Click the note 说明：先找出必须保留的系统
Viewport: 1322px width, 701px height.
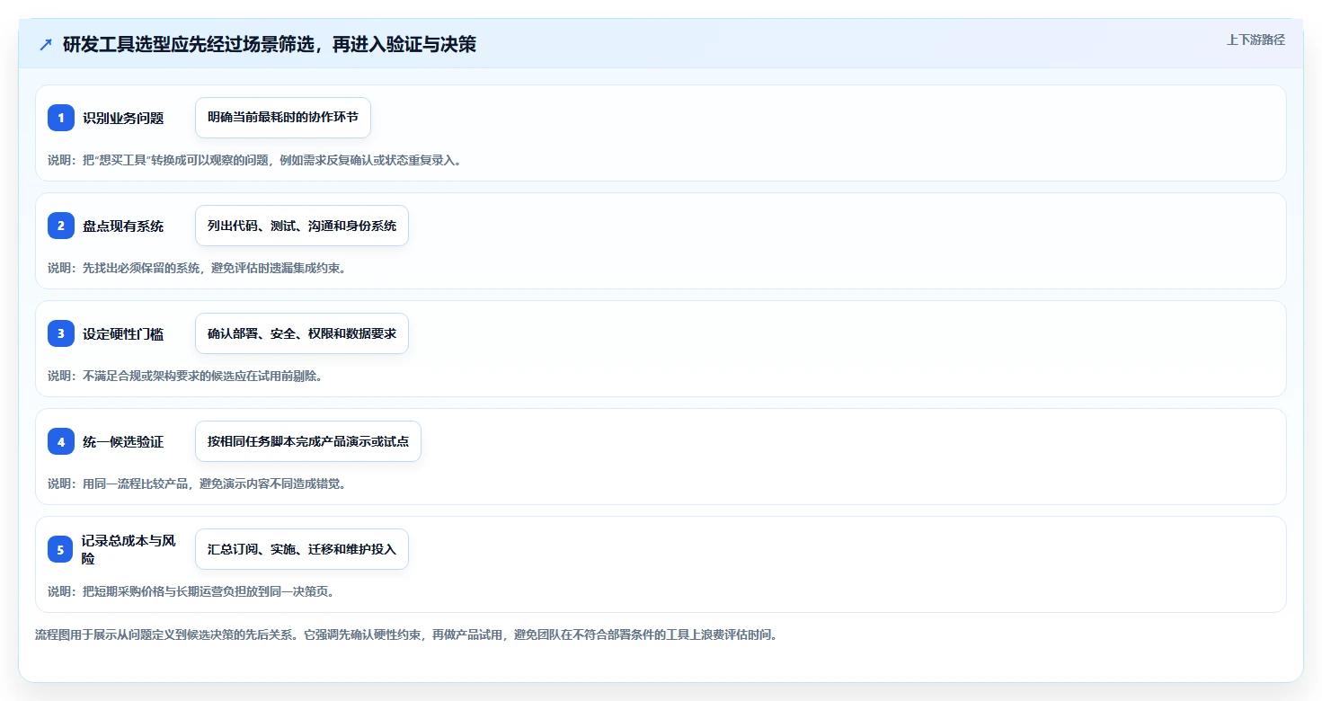[x=197, y=268]
